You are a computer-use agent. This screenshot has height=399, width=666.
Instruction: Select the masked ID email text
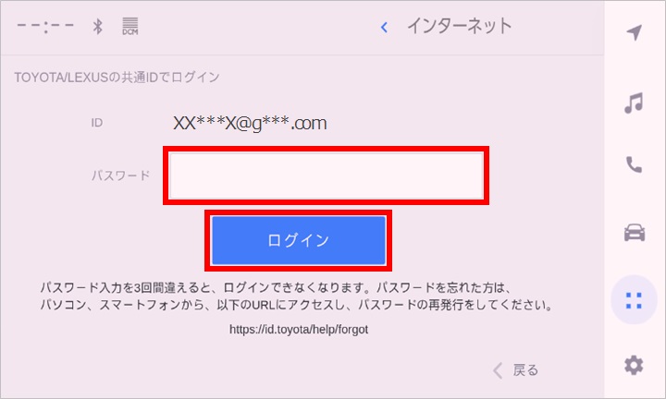click(x=250, y=124)
